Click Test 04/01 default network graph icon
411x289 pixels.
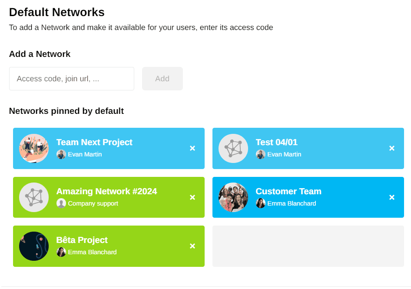coord(233,149)
